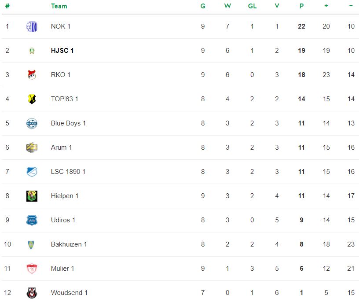This screenshot has height=302, width=359.
Task: Open the Mulier 1 red-white shield logo
Action: [32, 269]
